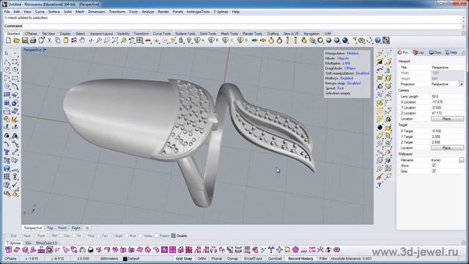Toggle the Wallpaper Gray checkbox
The width and height of the screenshot is (469, 264).
pos(434,171)
